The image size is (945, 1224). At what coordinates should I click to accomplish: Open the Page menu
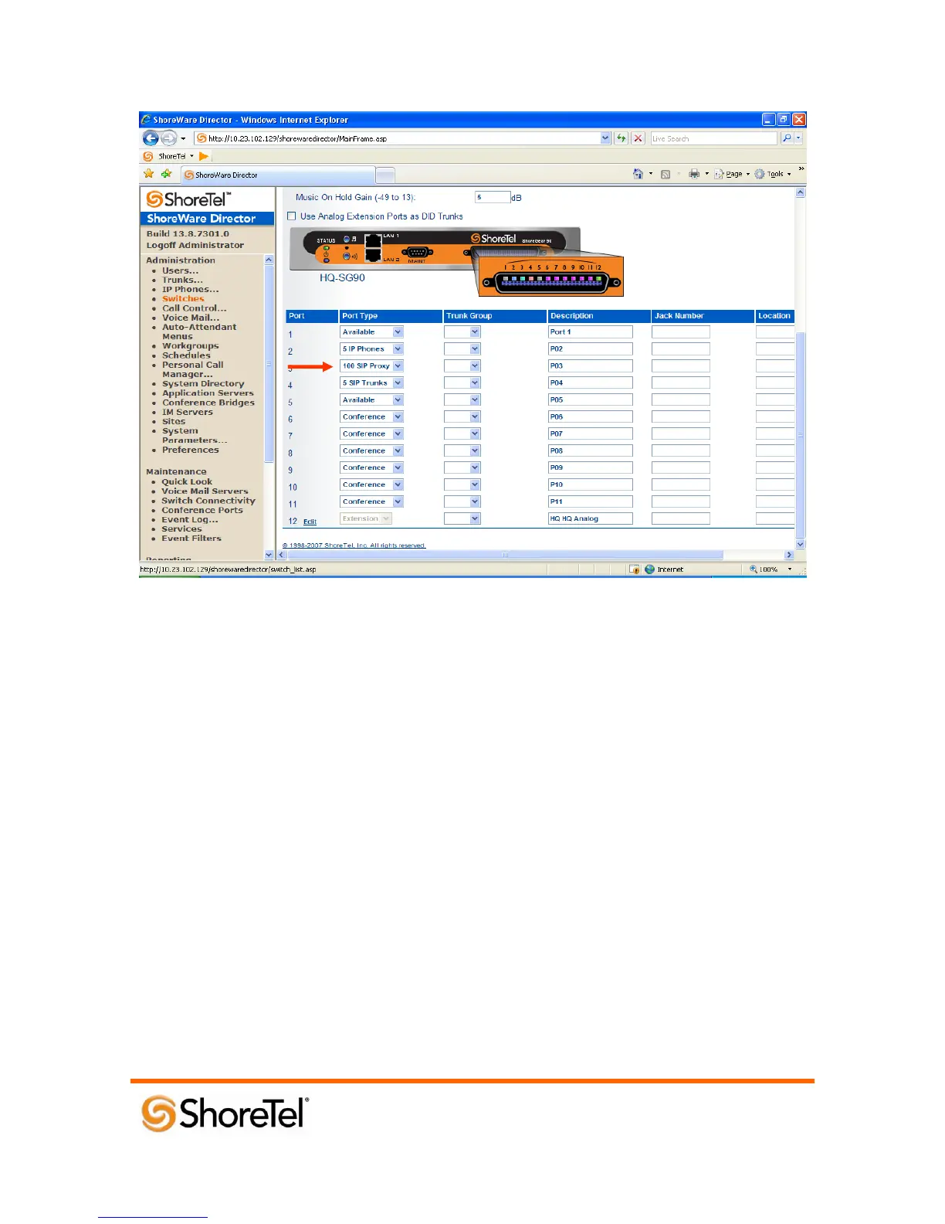click(733, 175)
